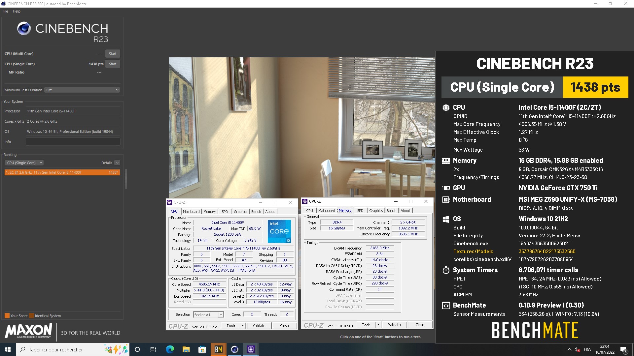Open the Help menu in Cinebench
This screenshot has height=356, width=634.
coord(17,11)
